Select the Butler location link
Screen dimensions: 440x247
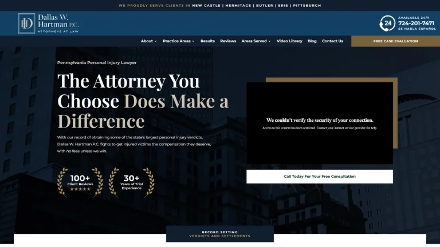pyautogui.click(x=264, y=5)
